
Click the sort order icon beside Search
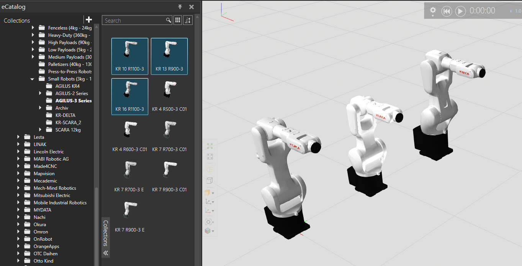pos(188,20)
